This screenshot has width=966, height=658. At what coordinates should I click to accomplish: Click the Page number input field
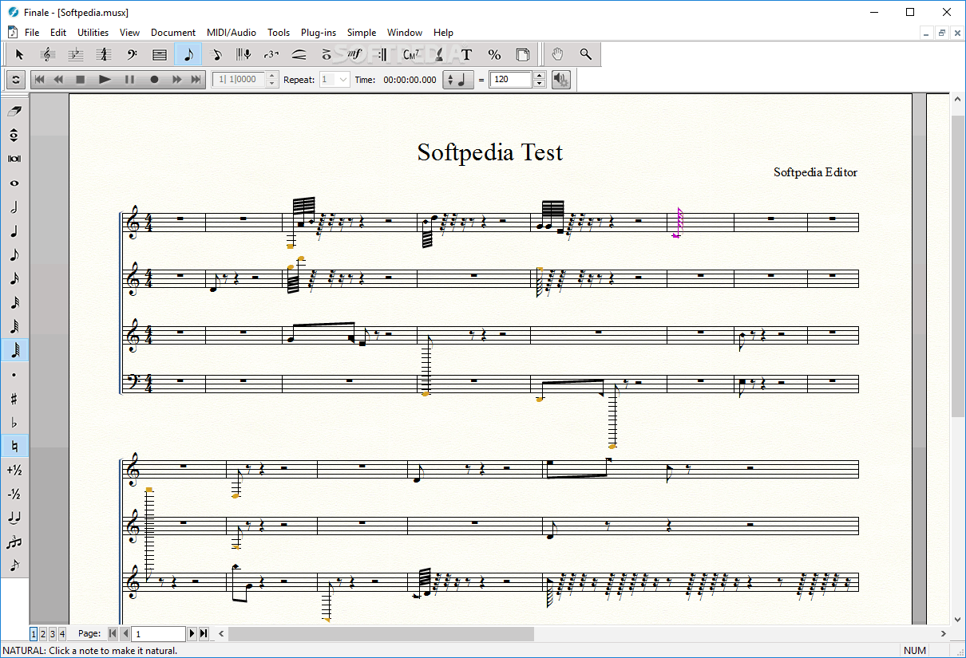158,634
